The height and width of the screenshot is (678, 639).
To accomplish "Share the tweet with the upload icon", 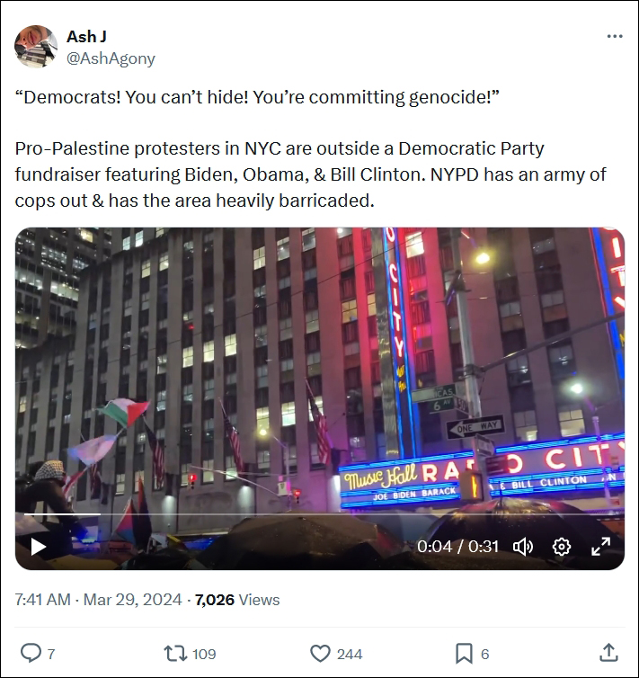I will (x=608, y=653).
